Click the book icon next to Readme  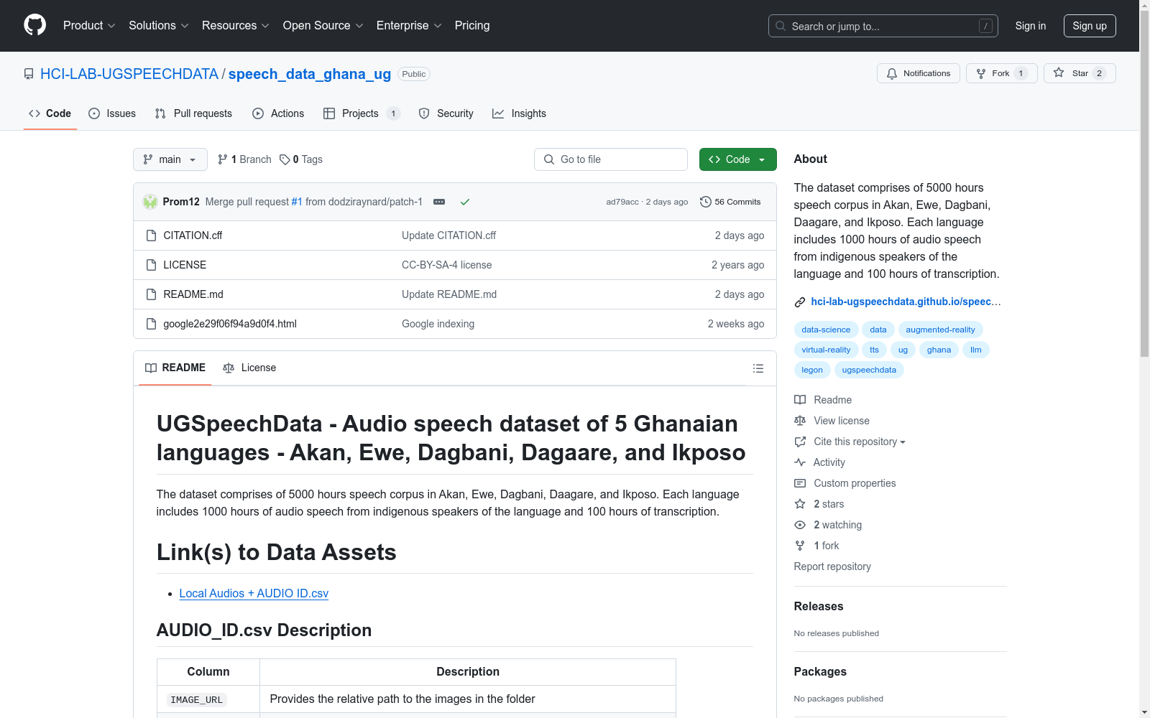800,400
